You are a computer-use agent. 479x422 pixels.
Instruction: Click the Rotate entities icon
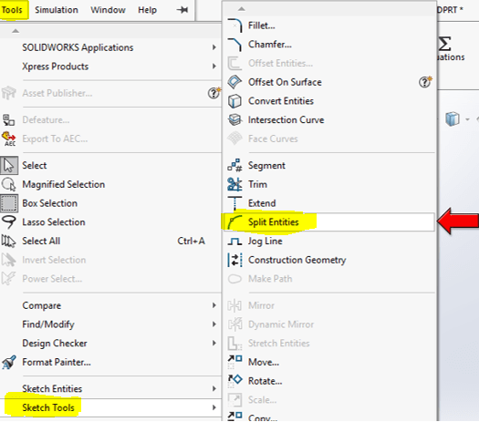pyautogui.click(x=234, y=381)
